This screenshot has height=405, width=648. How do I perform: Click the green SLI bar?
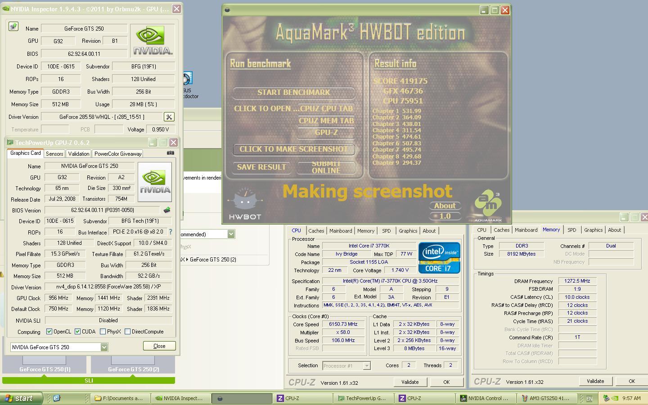(x=89, y=381)
